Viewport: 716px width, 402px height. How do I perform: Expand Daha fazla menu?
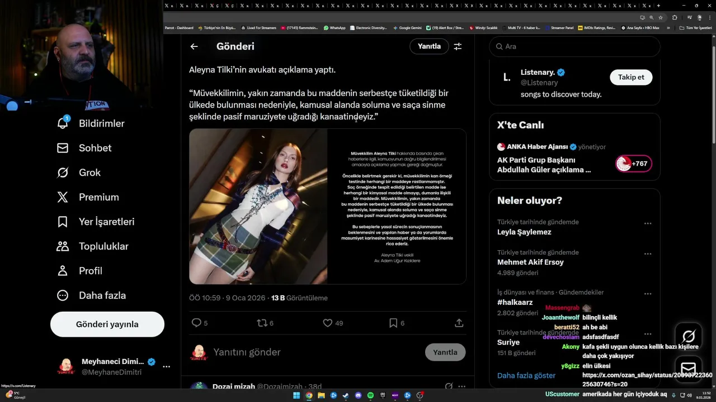tap(91, 295)
